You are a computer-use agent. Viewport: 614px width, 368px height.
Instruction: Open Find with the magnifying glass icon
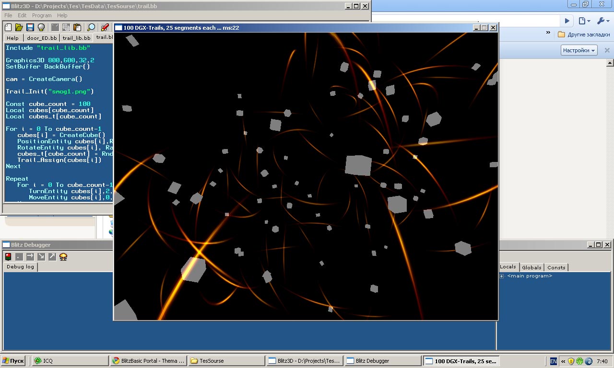point(91,27)
